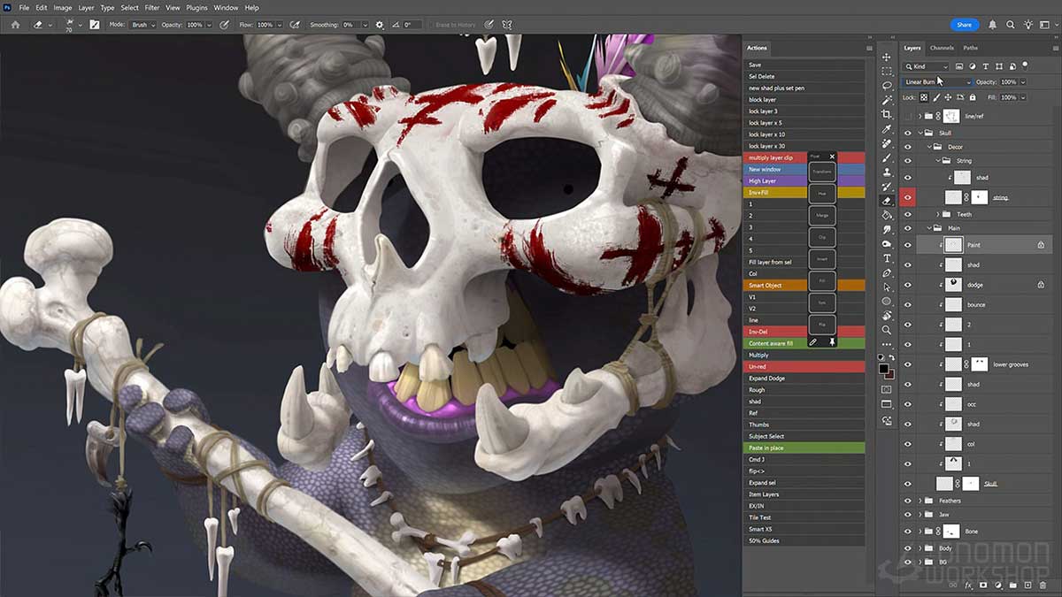Switch to the Channels tab

(x=942, y=49)
